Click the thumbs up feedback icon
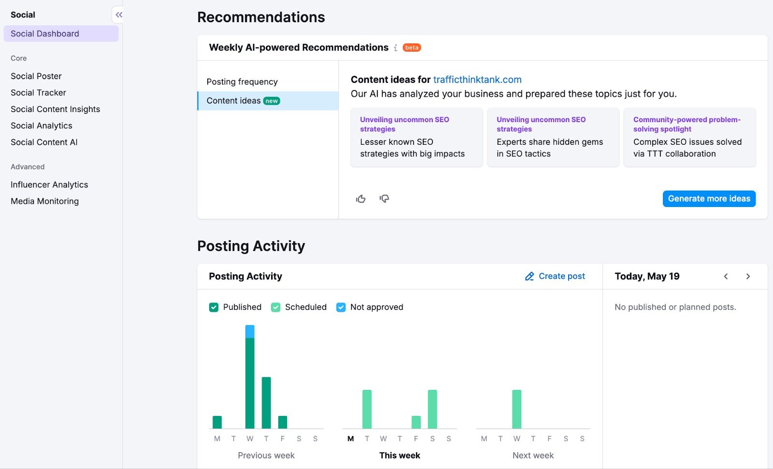 click(x=361, y=199)
